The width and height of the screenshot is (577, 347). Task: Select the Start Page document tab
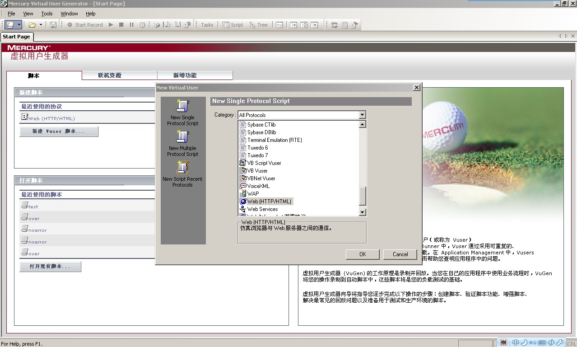(x=17, y=37)
